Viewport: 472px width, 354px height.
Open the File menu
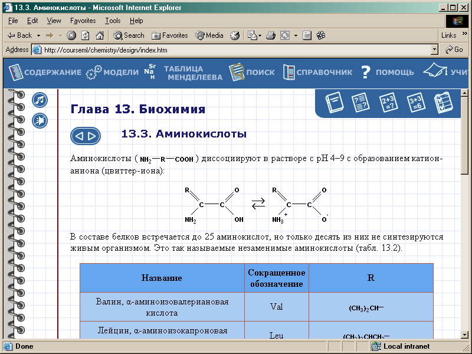[13, 21]
